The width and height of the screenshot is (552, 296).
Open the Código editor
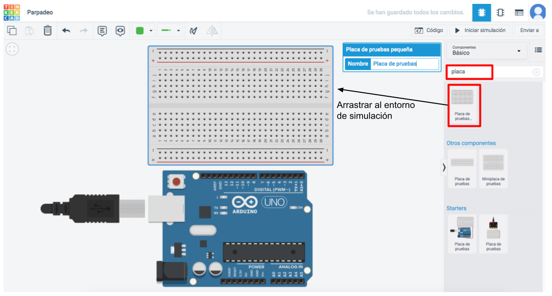coord(429,30)
